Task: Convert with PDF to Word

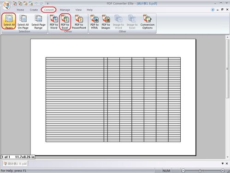Action: point(53,22)
